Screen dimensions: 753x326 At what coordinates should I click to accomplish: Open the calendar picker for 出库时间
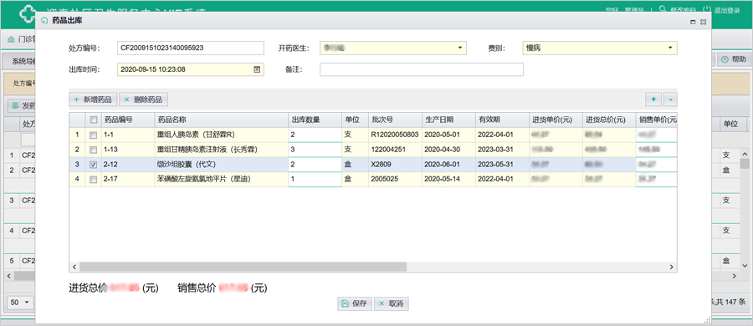tap(257, 69)
